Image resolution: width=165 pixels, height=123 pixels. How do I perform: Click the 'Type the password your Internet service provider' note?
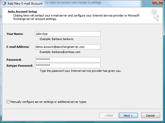click(x=81, y=71)
